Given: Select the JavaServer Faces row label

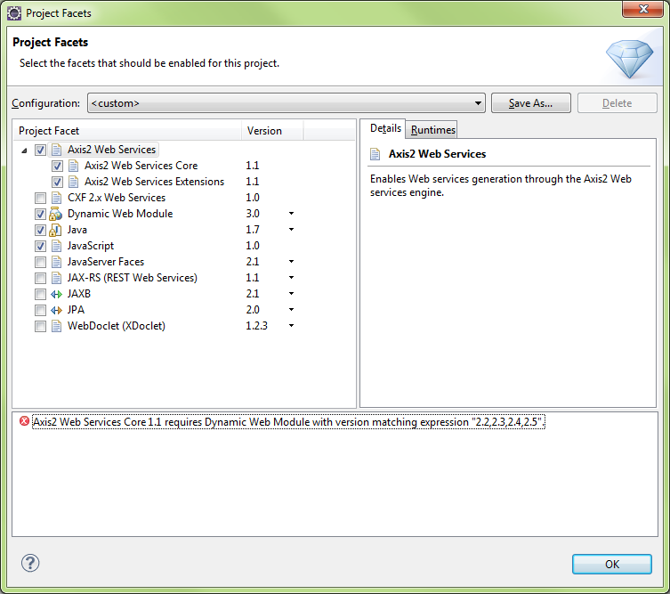Looking at the screenshot, I should pos(106,262).
